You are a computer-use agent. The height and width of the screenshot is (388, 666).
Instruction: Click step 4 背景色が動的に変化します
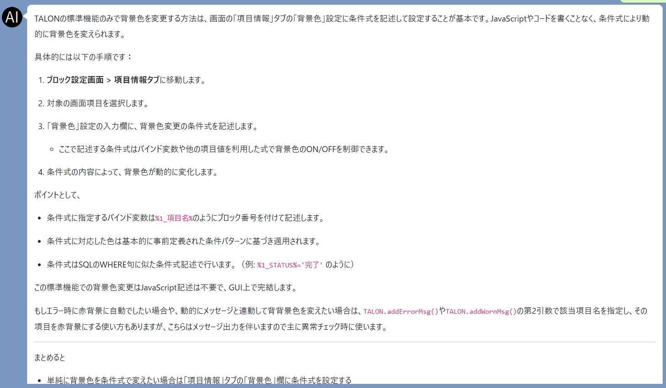click(x=133, y=172)
